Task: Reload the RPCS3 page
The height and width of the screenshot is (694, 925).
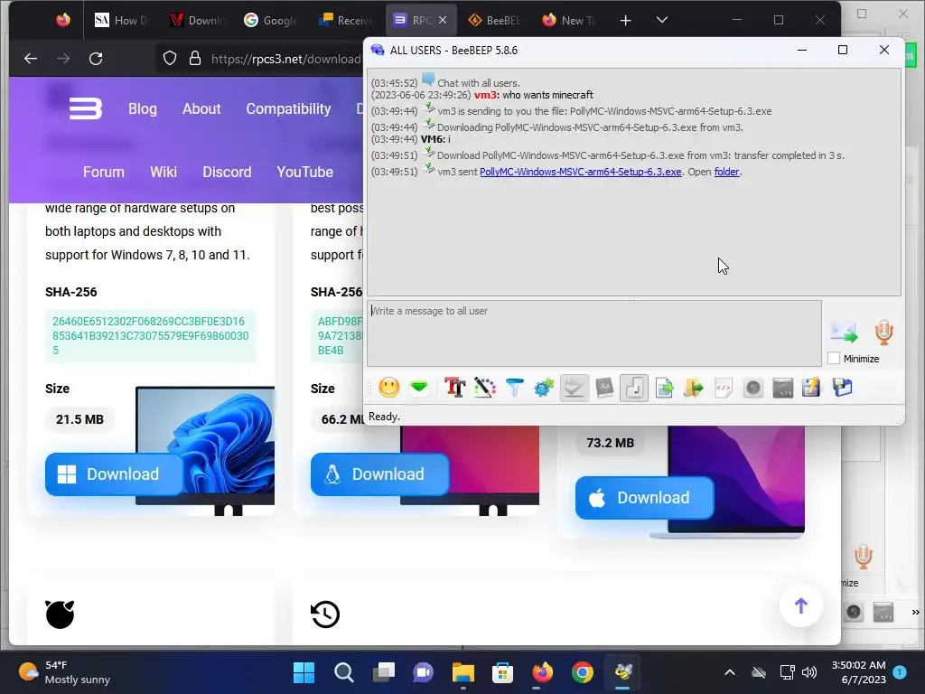Action: pos(96,59)
